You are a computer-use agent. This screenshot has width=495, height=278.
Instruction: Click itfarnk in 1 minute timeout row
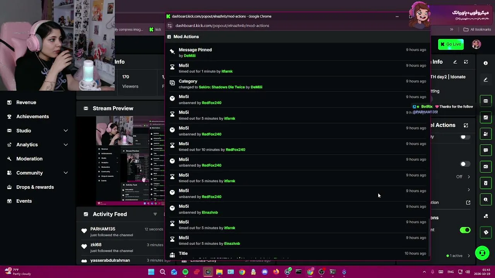(x=227, y=71)
